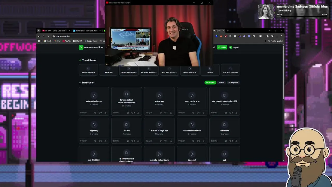Click the green 'Yükle' upload button
The image size is (332, 187).
(222, 47)
